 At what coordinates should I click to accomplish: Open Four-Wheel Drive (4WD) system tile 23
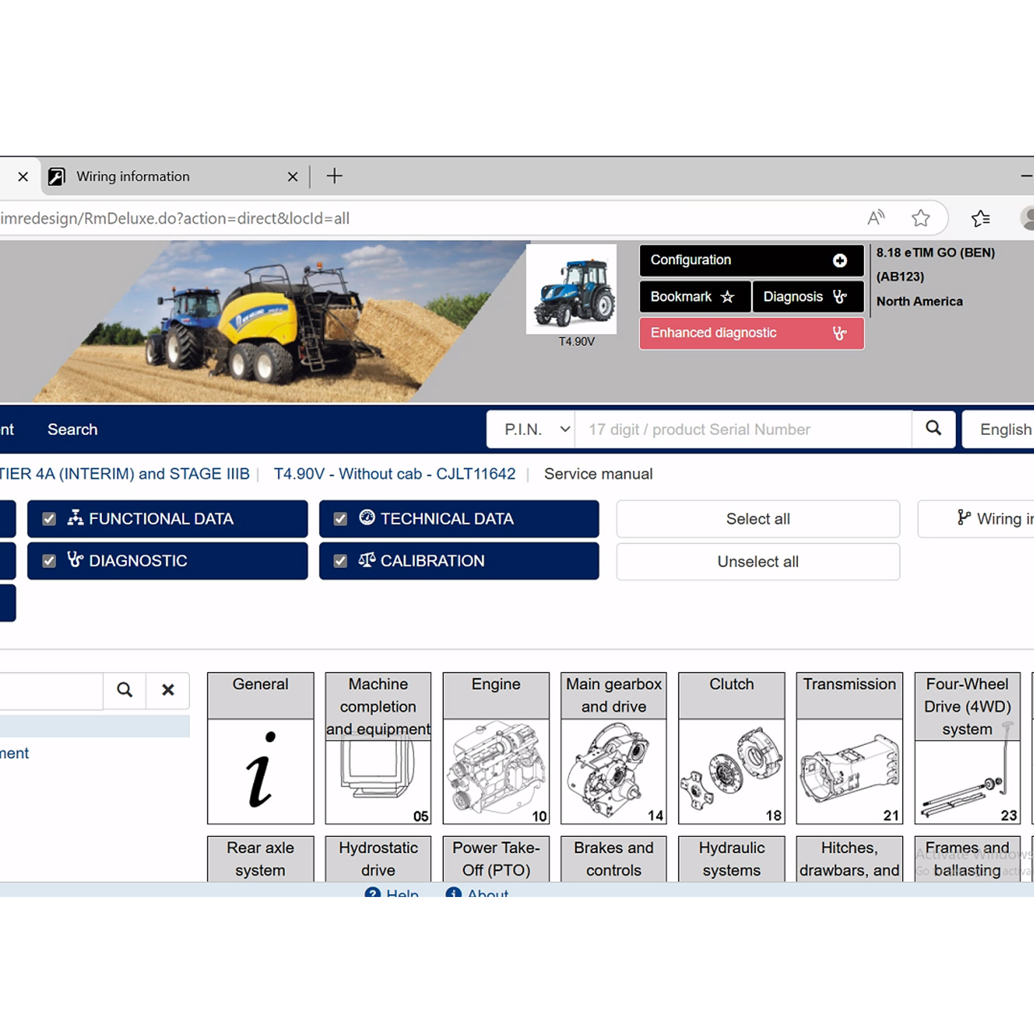point(967,748)
